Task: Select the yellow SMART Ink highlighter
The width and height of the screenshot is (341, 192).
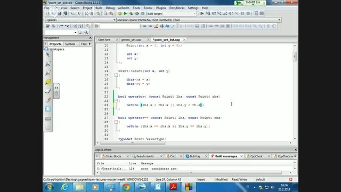Action: (x=48, y=82)
